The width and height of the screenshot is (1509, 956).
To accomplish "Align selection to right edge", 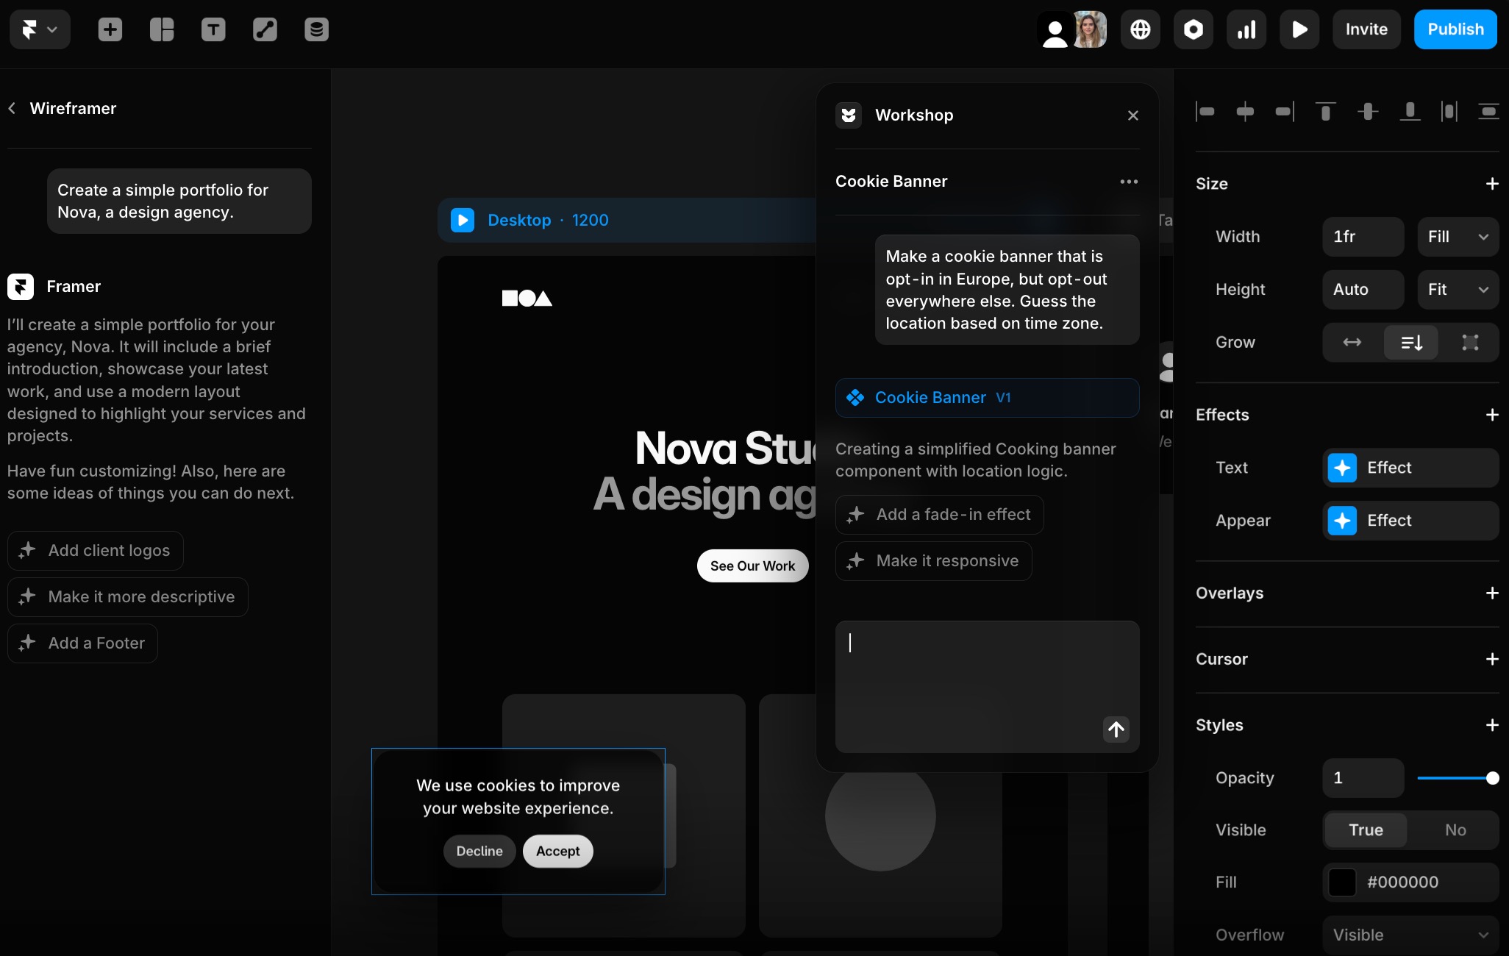I will (x=1285, y=112).
